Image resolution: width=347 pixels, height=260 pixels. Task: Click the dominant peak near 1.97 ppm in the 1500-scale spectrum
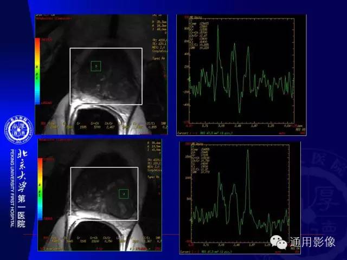click(248, 151)
